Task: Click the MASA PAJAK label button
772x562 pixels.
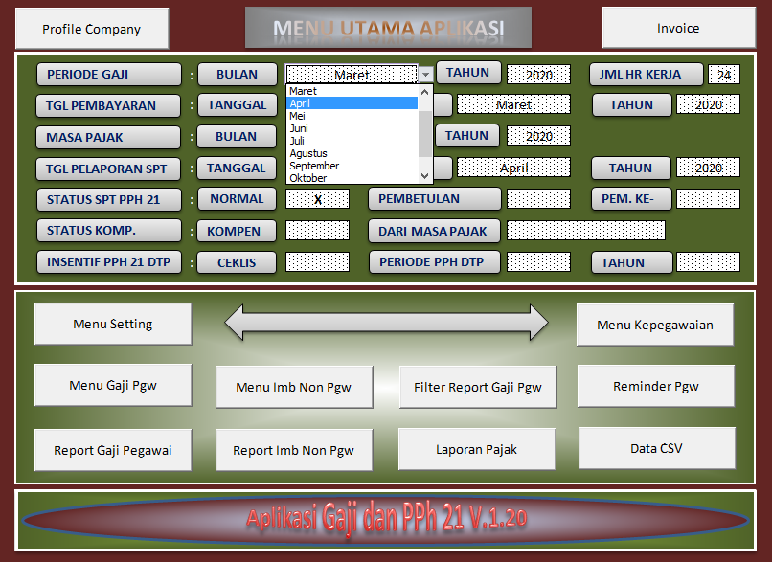Action: coord(108,137)
